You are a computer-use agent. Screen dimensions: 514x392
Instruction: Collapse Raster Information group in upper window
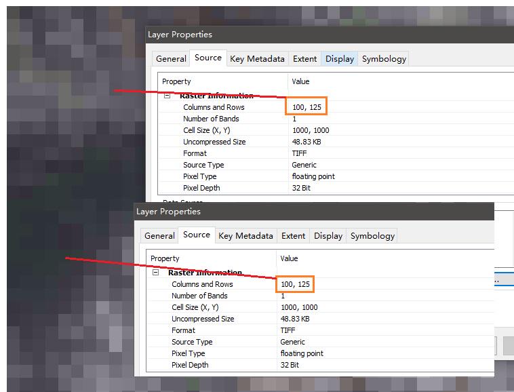tap(167, 96)
